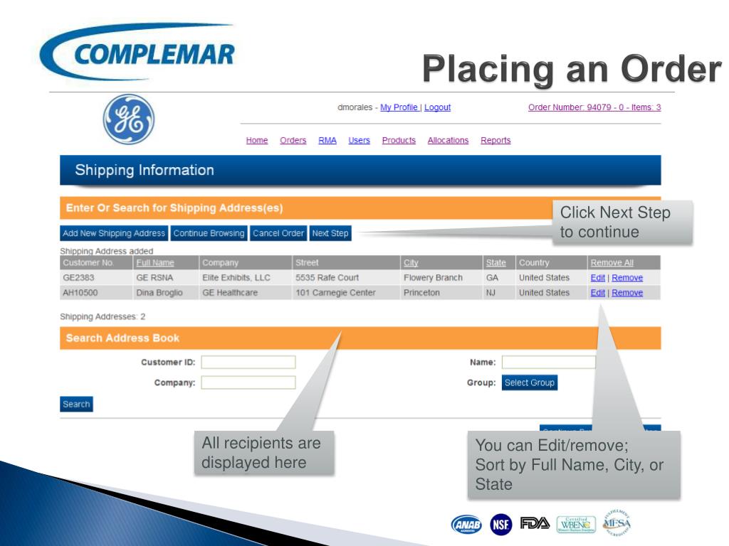Open My Profile link
The height and width of the screenshot is (546, 729).
[x=399, y=107]
